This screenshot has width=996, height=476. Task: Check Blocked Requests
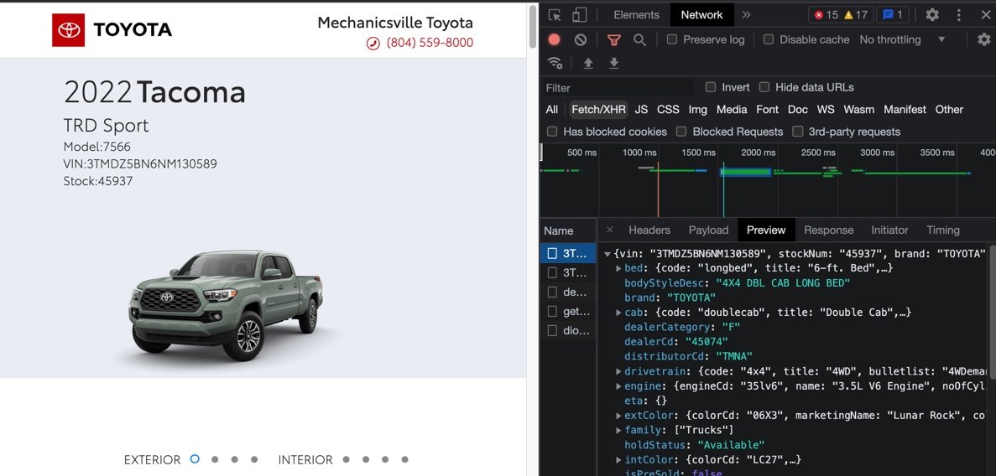[681, 132]
